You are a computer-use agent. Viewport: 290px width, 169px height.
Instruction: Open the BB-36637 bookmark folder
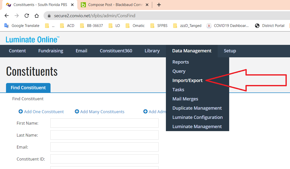[91, 26]
